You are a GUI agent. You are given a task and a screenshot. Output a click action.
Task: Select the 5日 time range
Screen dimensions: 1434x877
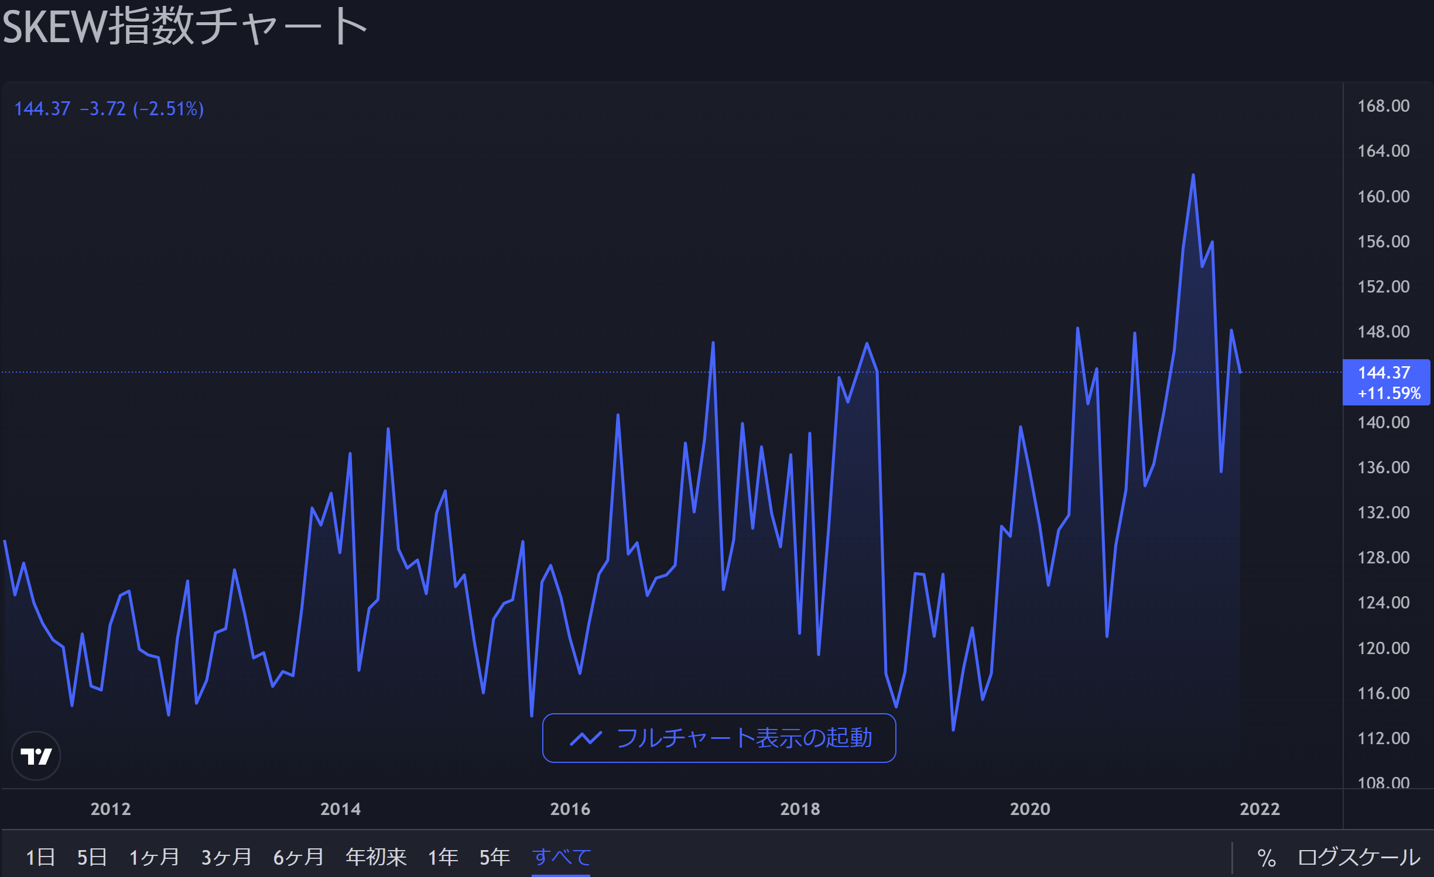92,857
